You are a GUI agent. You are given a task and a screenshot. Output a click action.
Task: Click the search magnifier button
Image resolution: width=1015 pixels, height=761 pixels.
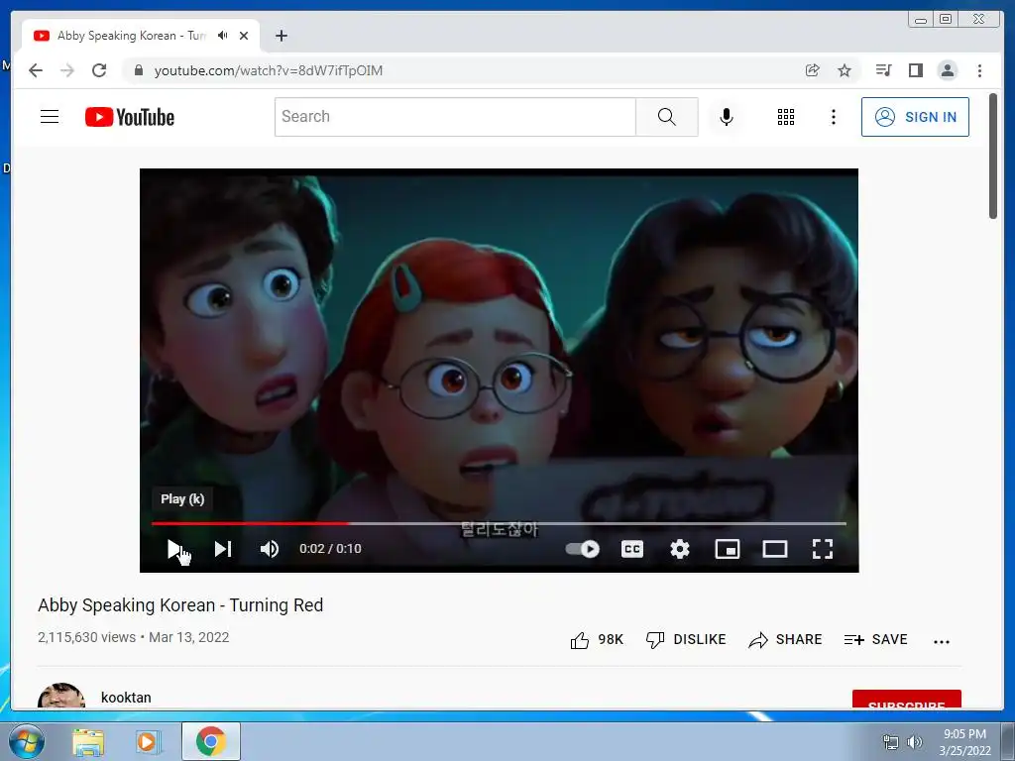coord(667,117)
